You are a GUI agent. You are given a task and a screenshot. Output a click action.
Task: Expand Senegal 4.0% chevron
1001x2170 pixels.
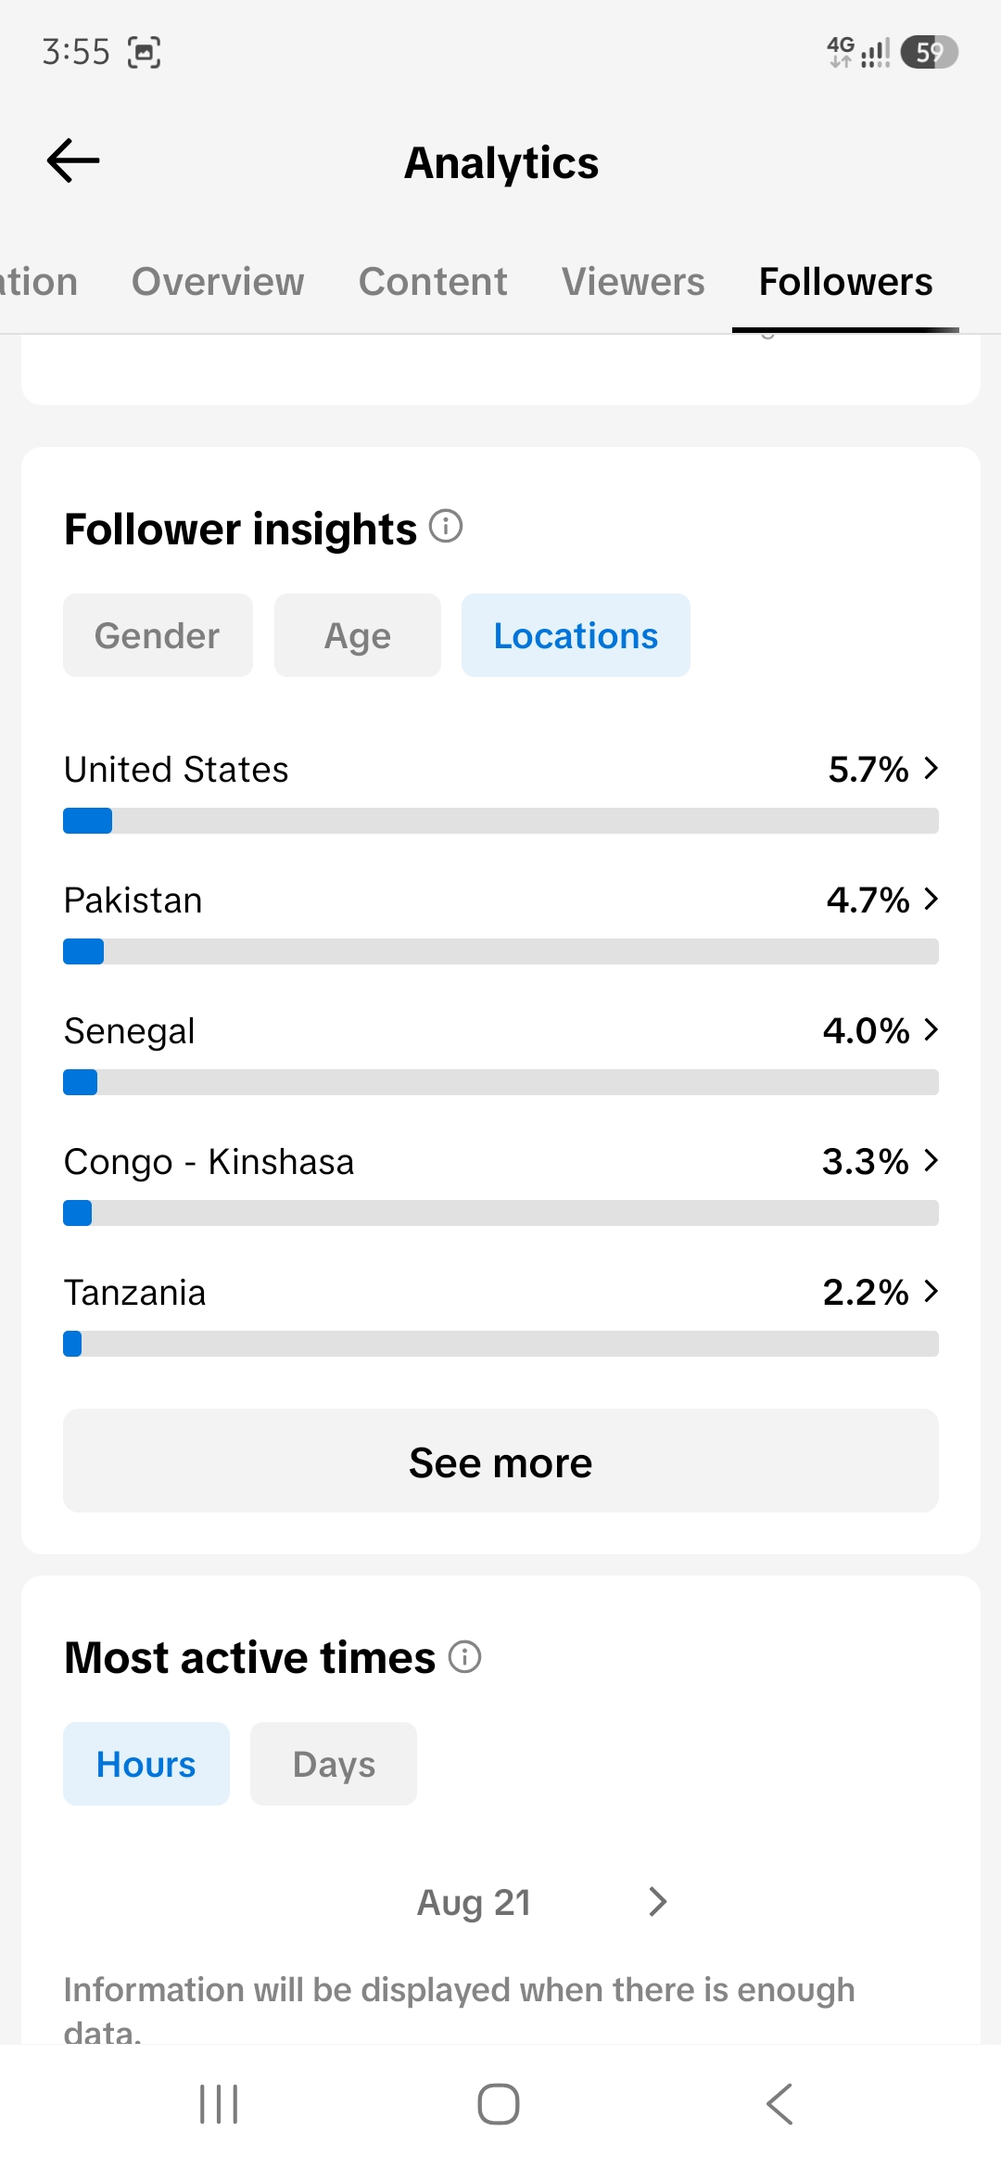(x=931, y=1029)
